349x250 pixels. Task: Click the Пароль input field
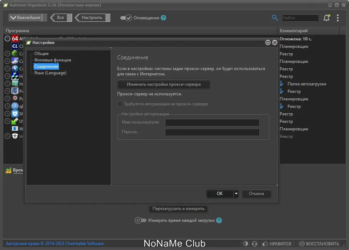[x=212, y=132]
